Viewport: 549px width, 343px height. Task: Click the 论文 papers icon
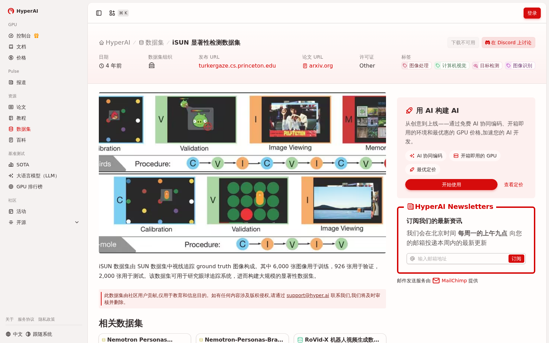[x=11, y=107]
